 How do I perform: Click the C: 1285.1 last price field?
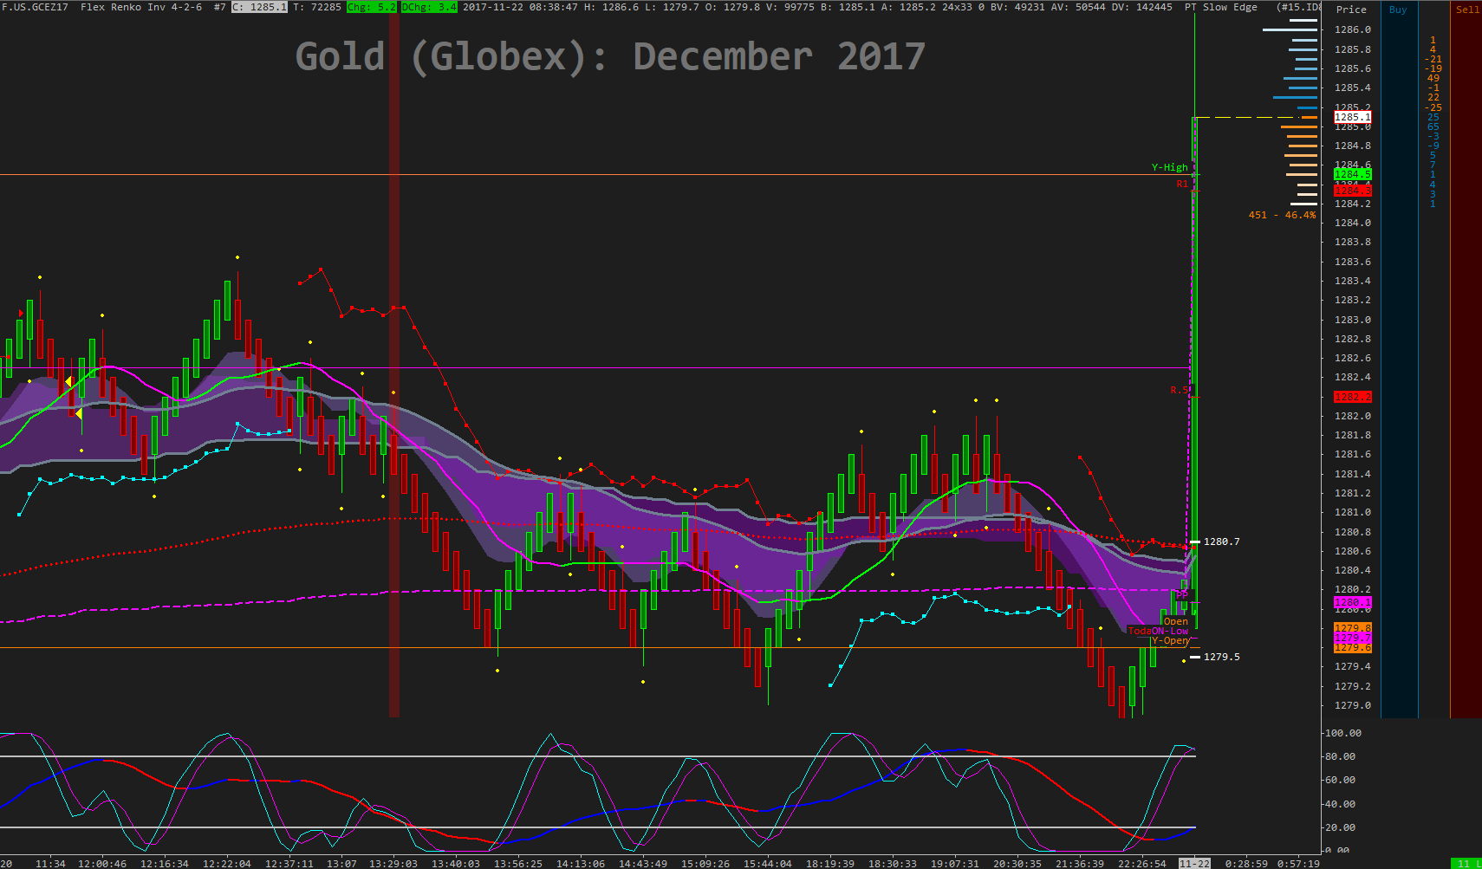[259, 7]
